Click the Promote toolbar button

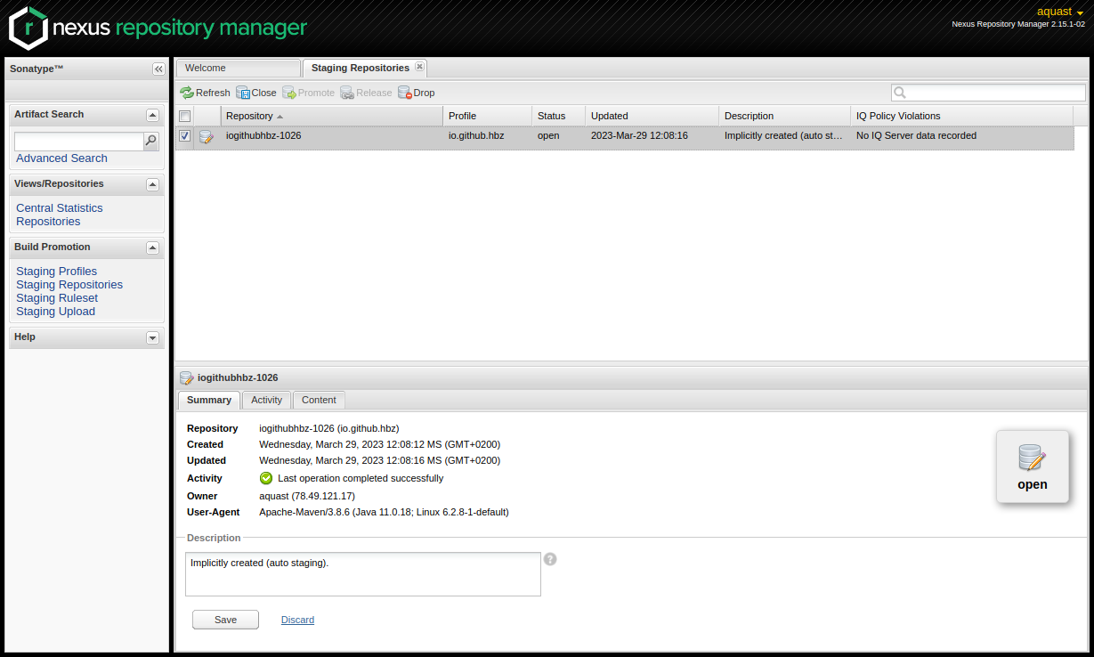point(309,93)
